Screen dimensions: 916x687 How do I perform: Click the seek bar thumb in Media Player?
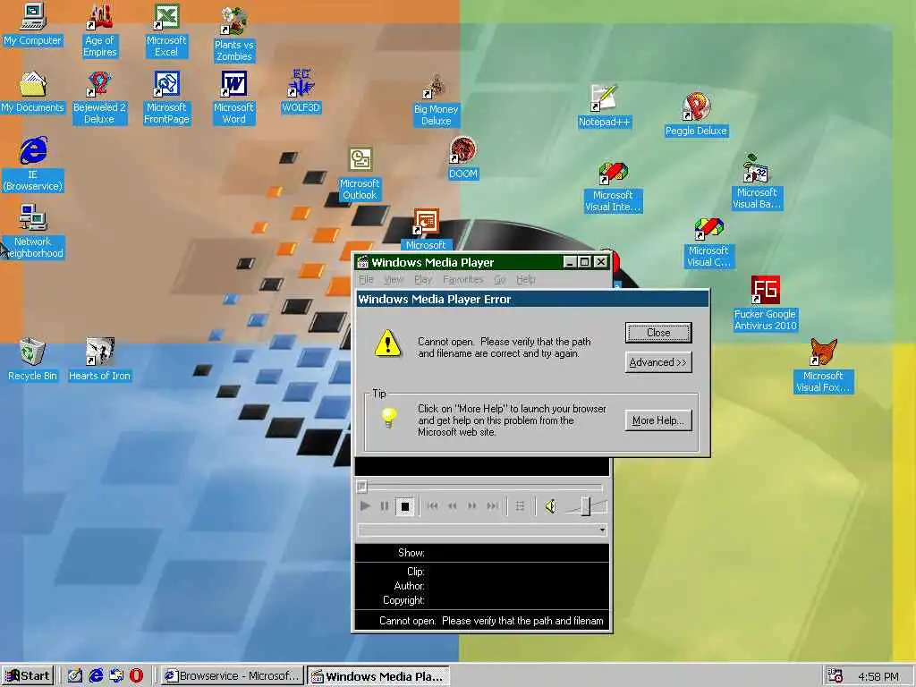pos(362,486)
